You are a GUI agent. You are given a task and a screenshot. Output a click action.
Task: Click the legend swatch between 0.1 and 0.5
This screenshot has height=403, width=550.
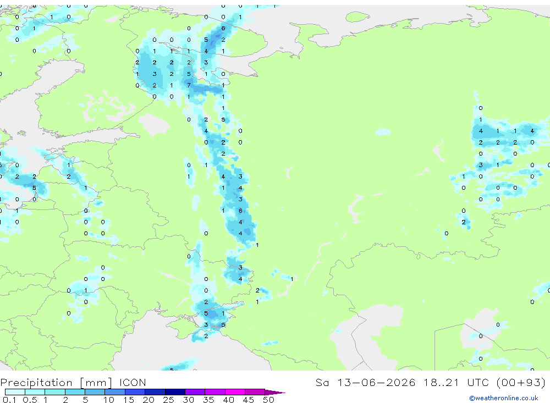15,392
